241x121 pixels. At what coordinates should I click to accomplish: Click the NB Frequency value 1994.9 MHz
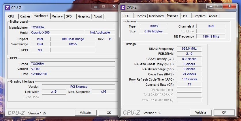(x=211, y=36)
